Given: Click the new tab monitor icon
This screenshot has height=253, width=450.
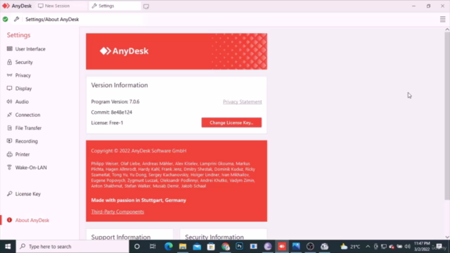Looking at the screenshot, I should 146,6.
